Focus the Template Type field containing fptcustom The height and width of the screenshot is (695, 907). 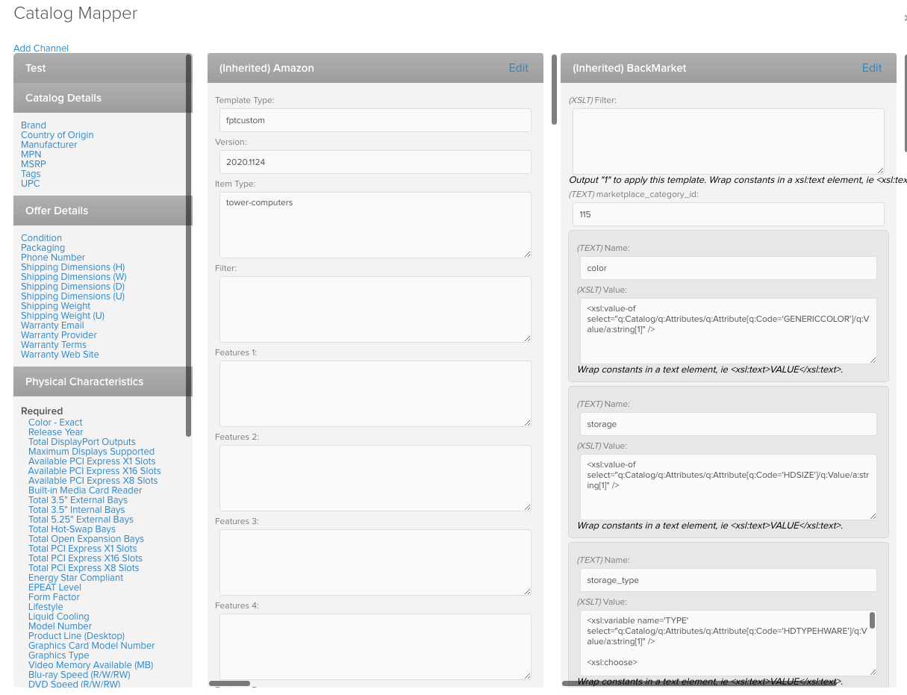pos(375,120)
